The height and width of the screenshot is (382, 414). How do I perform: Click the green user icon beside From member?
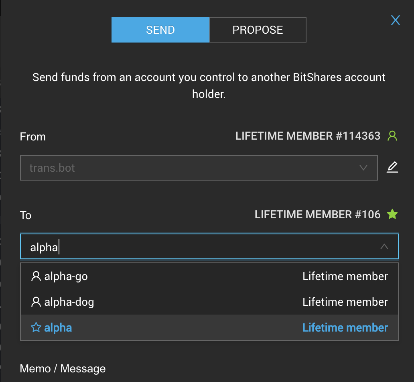click(392, 136)
